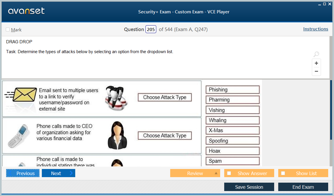Expand the Review panel arrow
334x196 pixels.
click(216, 173)
